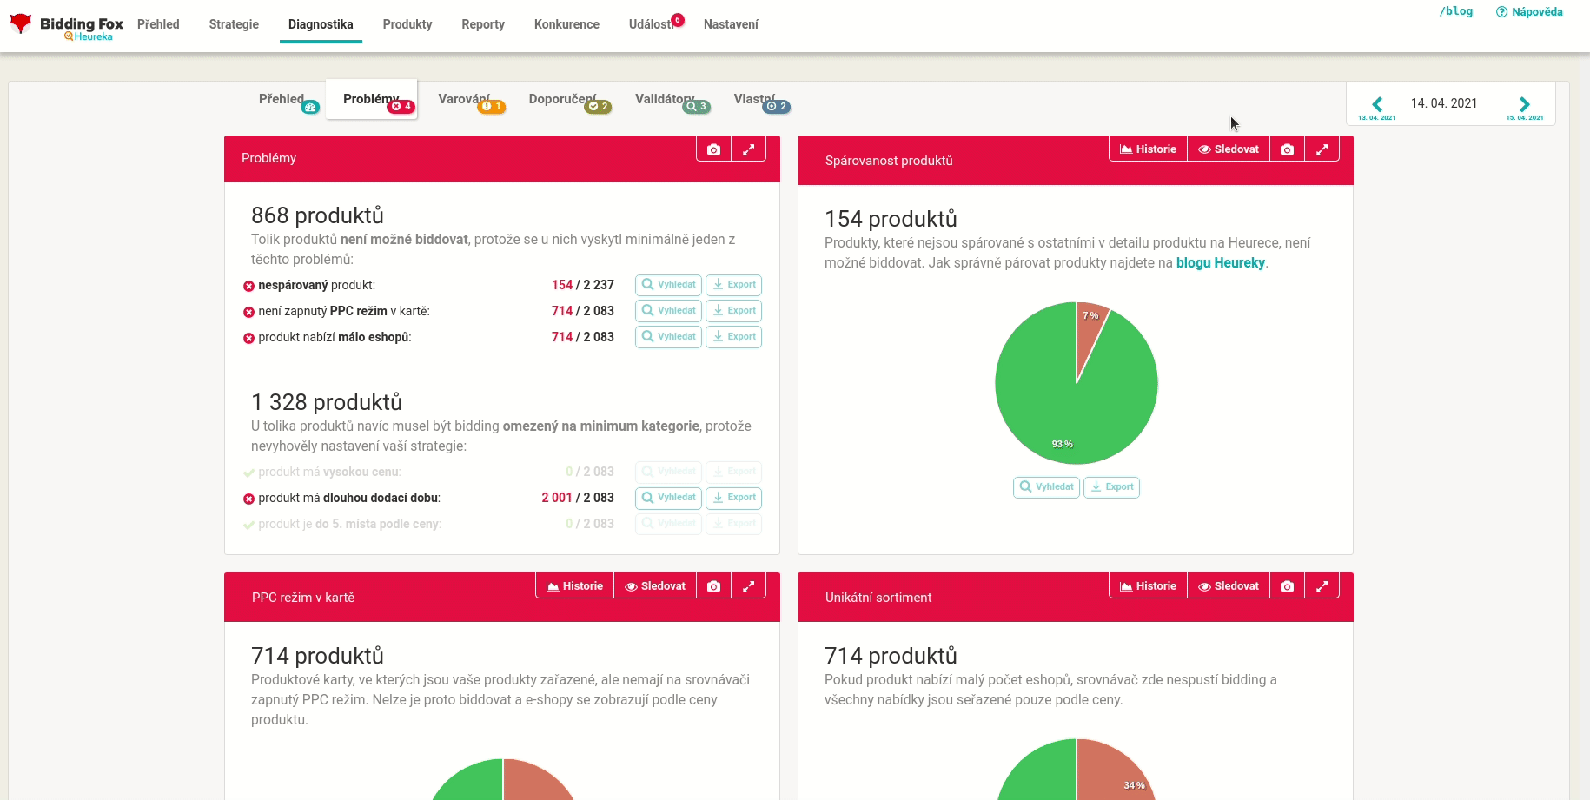Click the 154 / 2 237 value
1590x800 pixels.
tap(583, 285)
